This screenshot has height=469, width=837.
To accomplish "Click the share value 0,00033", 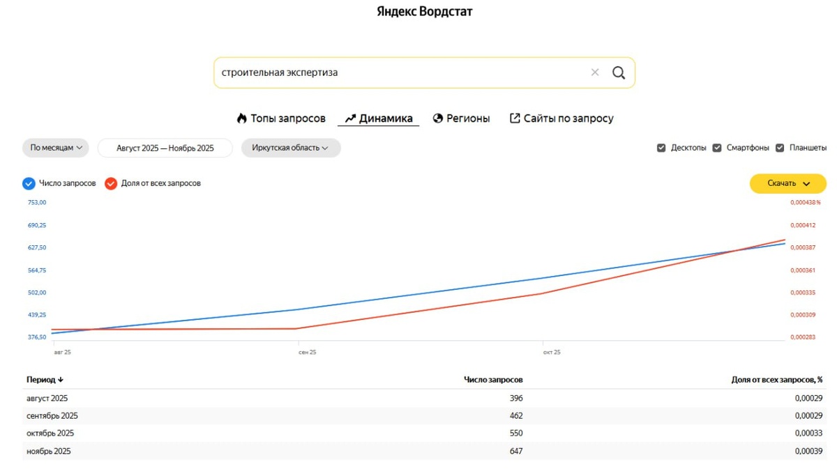I will [x=808, y=433].
